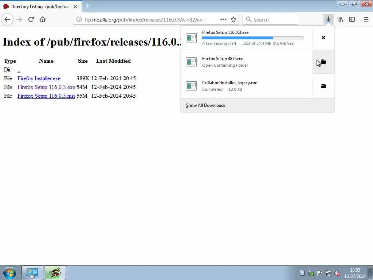Open containing folder for Firefox Setup 48.0.exe

click(323, 62)
